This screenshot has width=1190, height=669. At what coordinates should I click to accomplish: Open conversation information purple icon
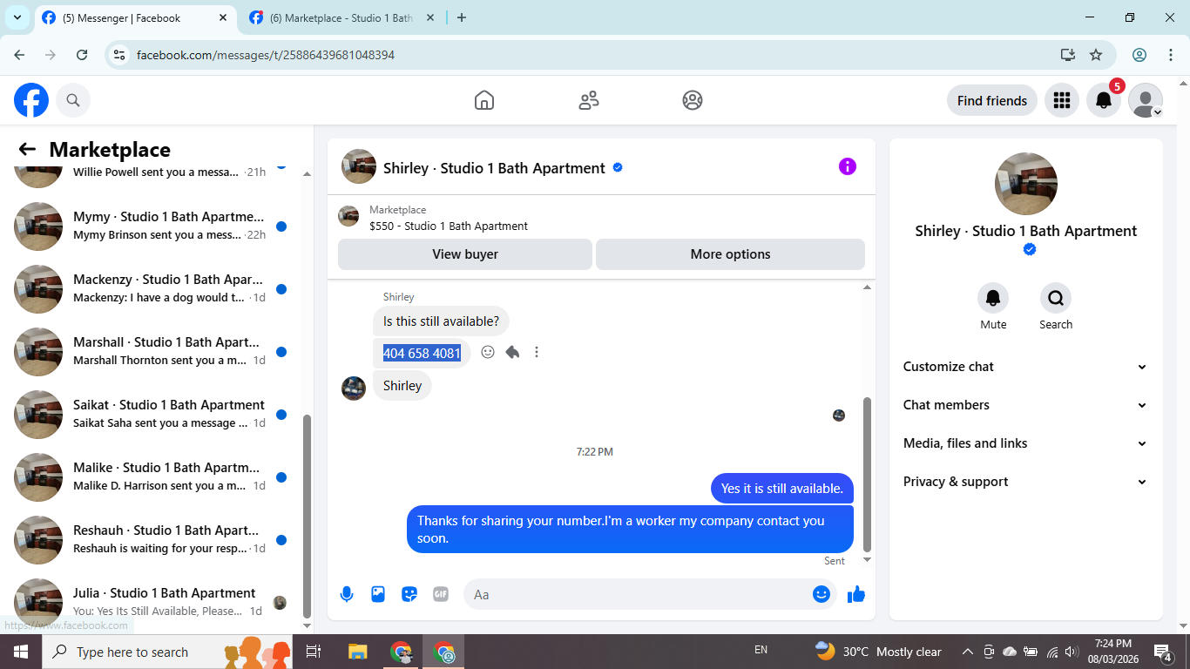848,166
